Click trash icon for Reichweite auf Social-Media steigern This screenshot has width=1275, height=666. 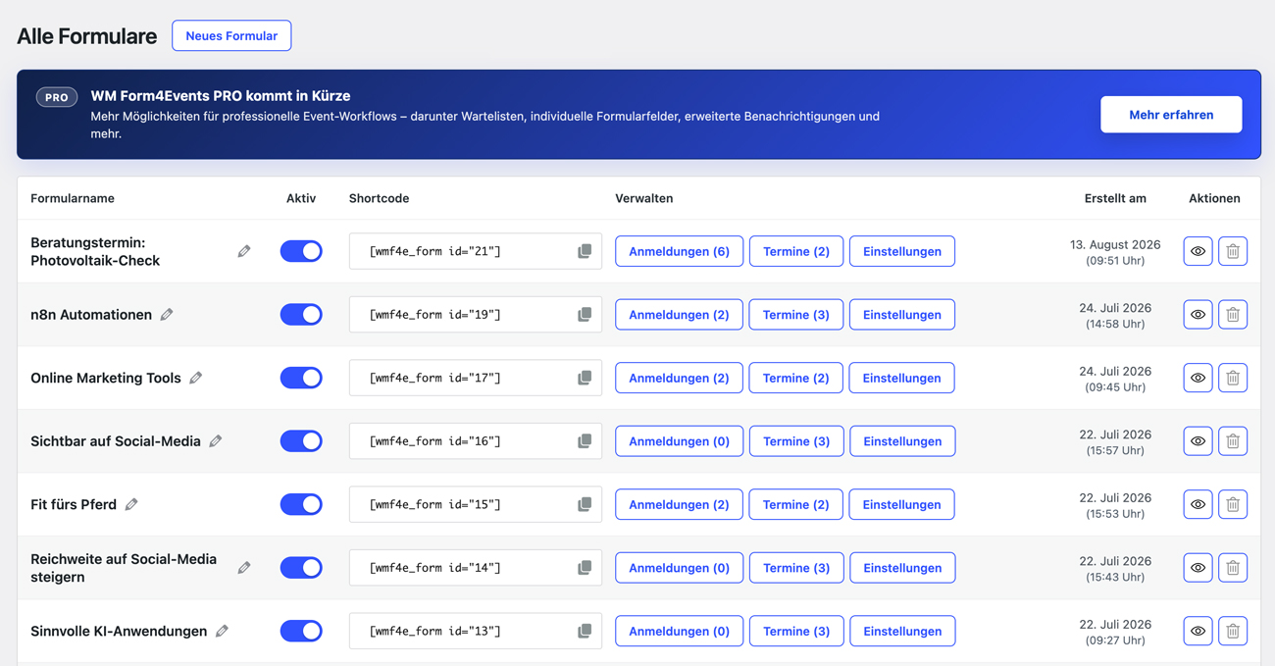click(1233, 568)
